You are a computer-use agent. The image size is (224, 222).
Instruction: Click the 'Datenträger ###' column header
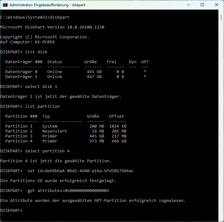[x=24, y=62]
